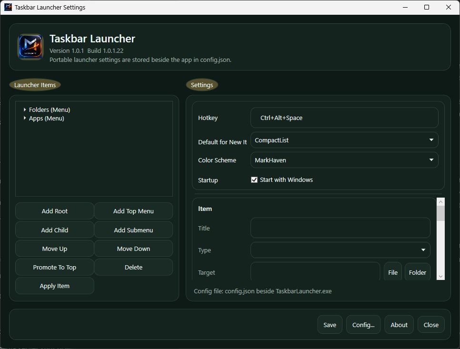Click the Version 1.0.1 Build text
Image resolution: width=460 pixels, height=349 pixels.
[86, 50]
